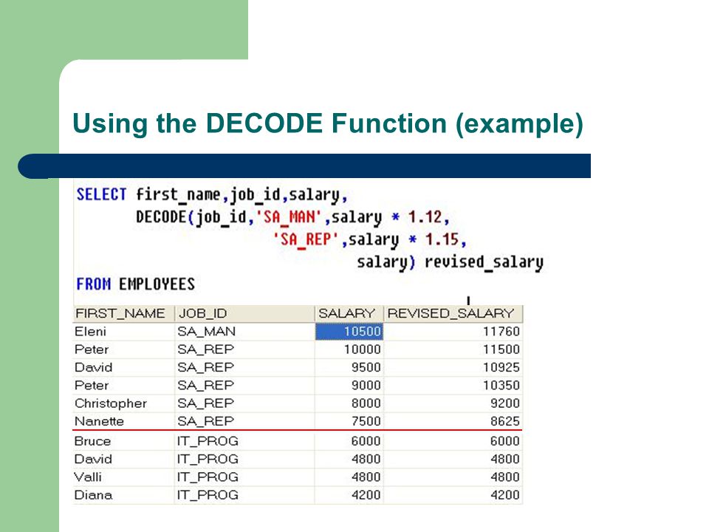Select the 10925 revised salary cell
This screenshot has width=709, height=532.
pyautogui.click(x=453, y=367)
